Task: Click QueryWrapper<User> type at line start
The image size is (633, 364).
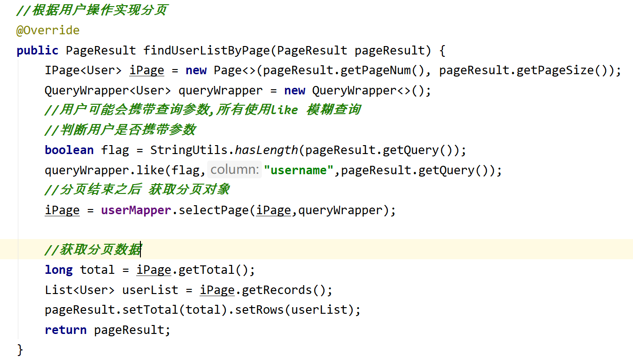Action: tap(108, 91)
